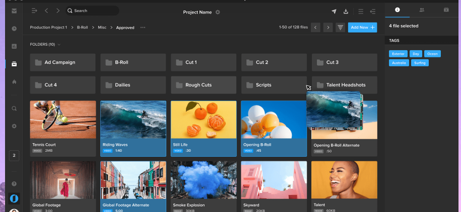Screen dimensions: 461x212
Task: Click the blue circular app logo
Action: click(x=14, y=199)
